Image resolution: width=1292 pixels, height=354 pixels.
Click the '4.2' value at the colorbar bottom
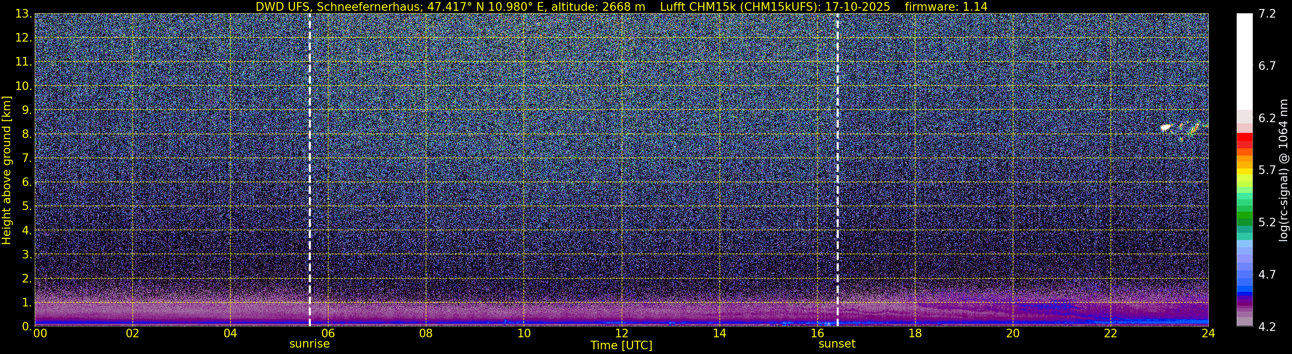(x=1267, y=327)
